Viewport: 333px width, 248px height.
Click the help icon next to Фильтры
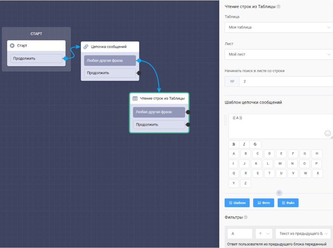[246, 217]
